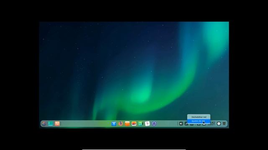Screen dimensions: 268x150
Task: Open the trash bin in the dock
Action: (224, 123)
